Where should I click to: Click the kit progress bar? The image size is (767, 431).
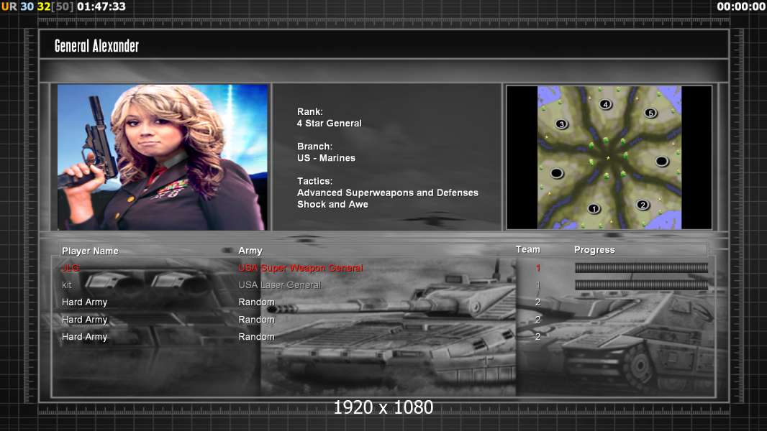coord(641,284)
